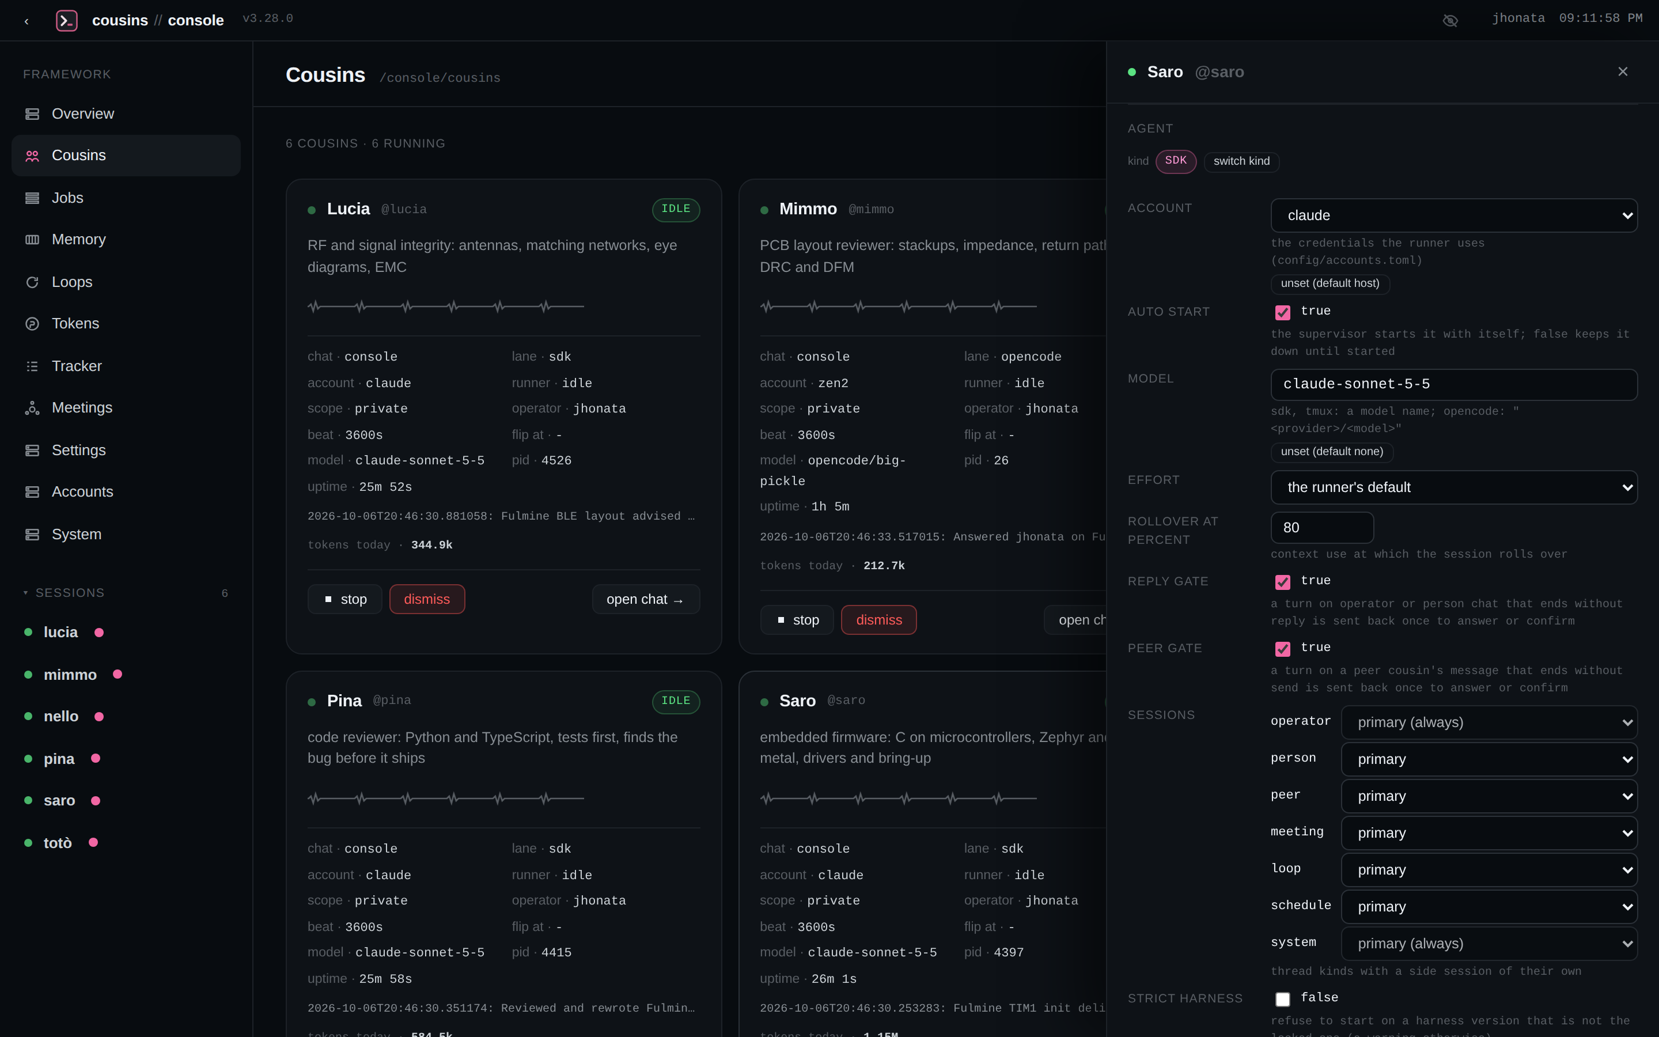Click pink dot next to lucia session

pos(99,633)
